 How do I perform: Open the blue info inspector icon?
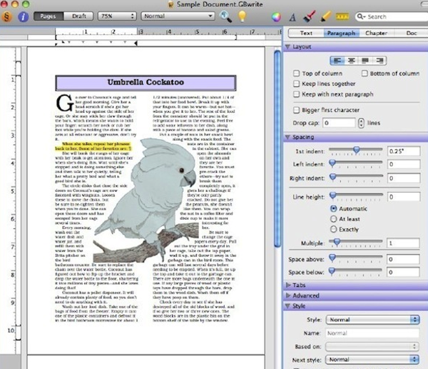(24, 16)
